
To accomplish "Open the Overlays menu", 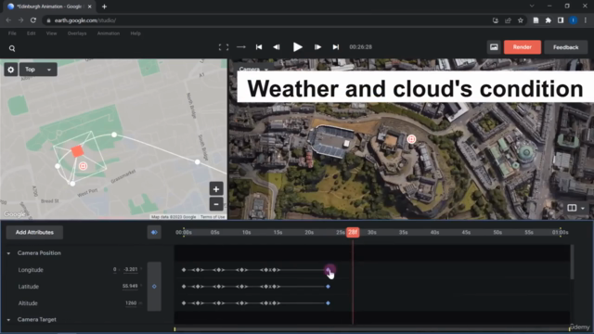I will pyautogui.click(x=77, y=33).
